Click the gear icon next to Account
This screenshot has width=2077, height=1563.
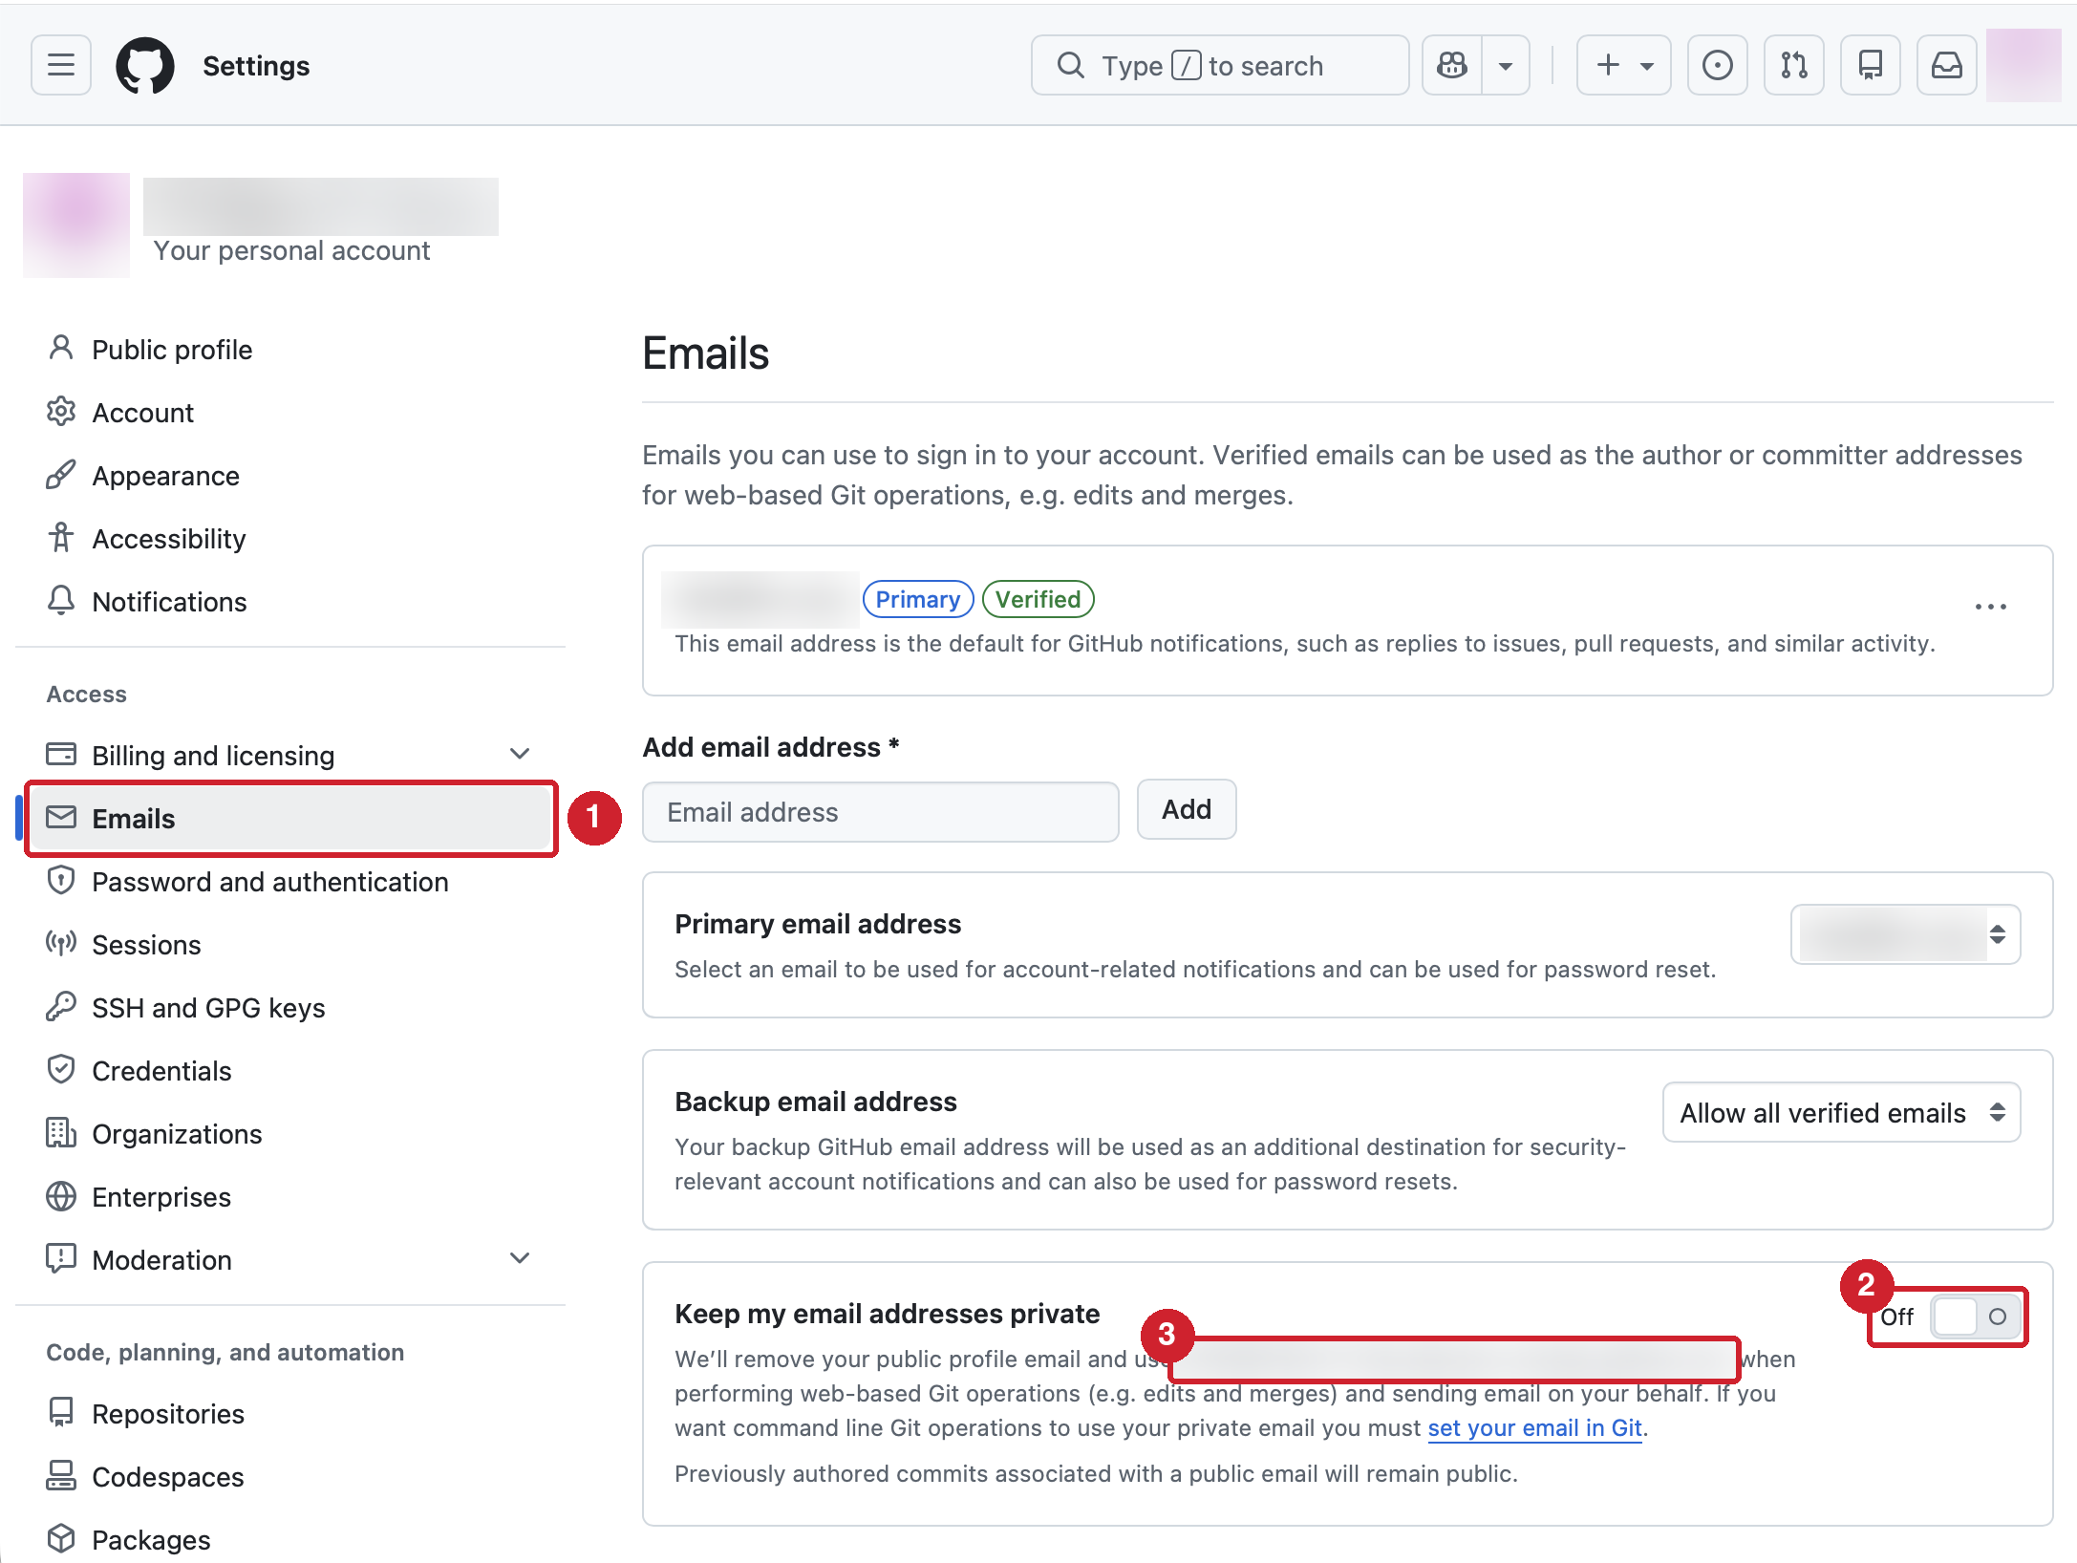[61, 411]
